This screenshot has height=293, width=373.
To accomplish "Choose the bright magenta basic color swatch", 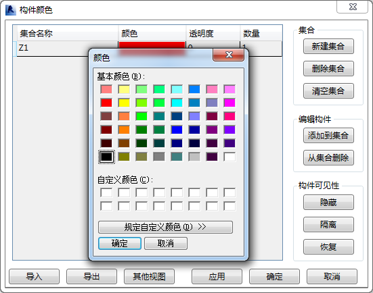I will click(x=229, y=103).
